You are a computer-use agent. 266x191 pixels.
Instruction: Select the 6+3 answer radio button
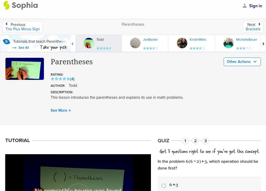[164, 186]
